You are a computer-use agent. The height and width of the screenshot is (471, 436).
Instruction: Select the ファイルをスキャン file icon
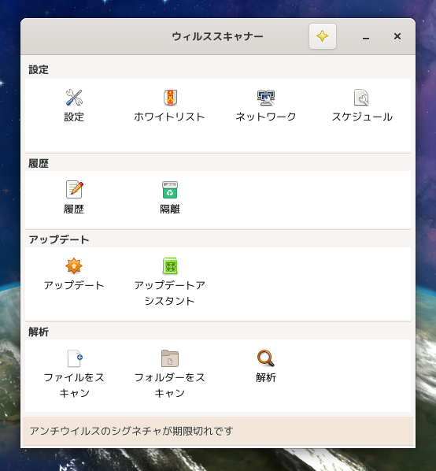point(75,358)
